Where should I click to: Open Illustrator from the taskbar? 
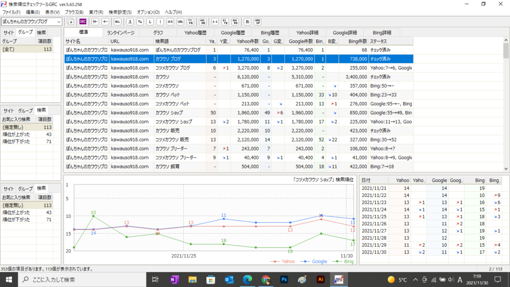pyautogui.click(x=320, y=280)
